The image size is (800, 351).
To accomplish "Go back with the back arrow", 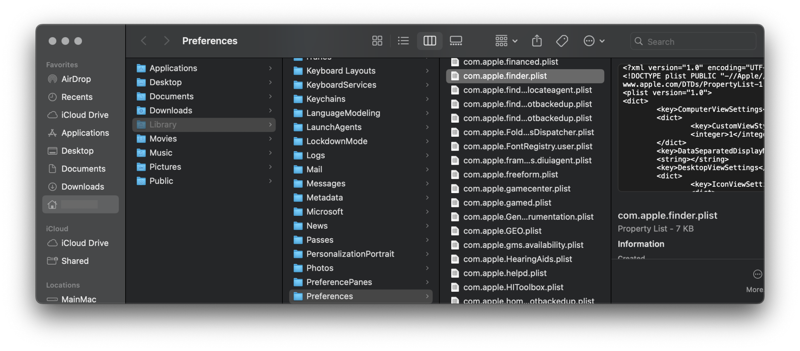I will [144, 41].
